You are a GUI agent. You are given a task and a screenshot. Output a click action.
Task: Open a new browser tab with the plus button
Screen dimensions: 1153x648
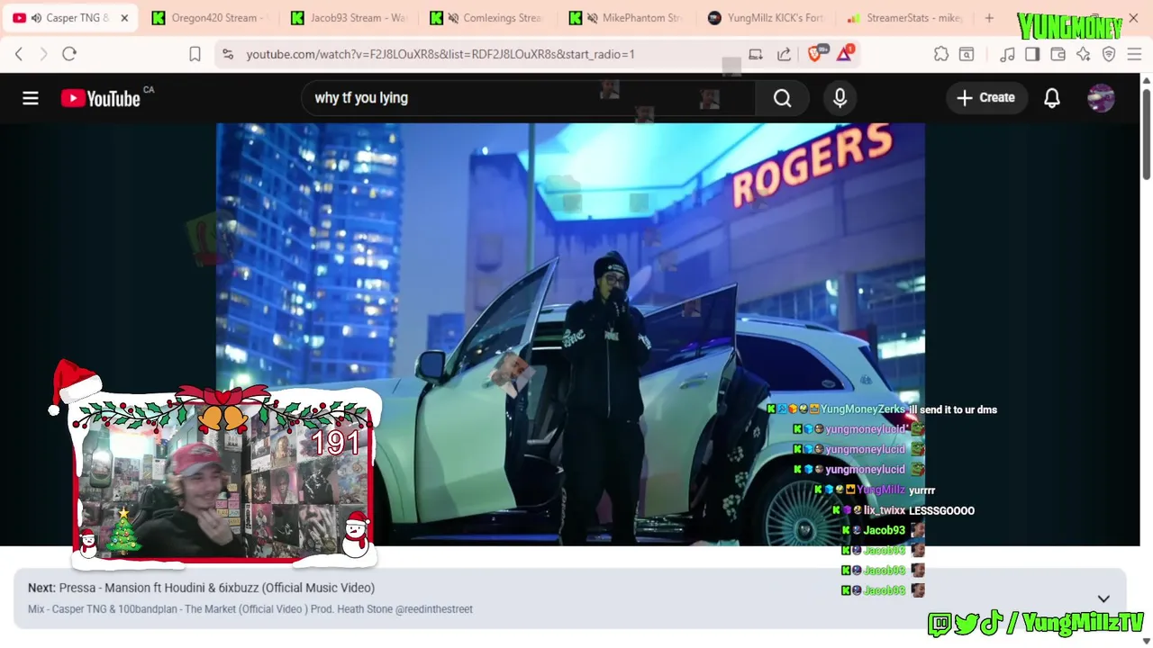click(x=989, y=18)
